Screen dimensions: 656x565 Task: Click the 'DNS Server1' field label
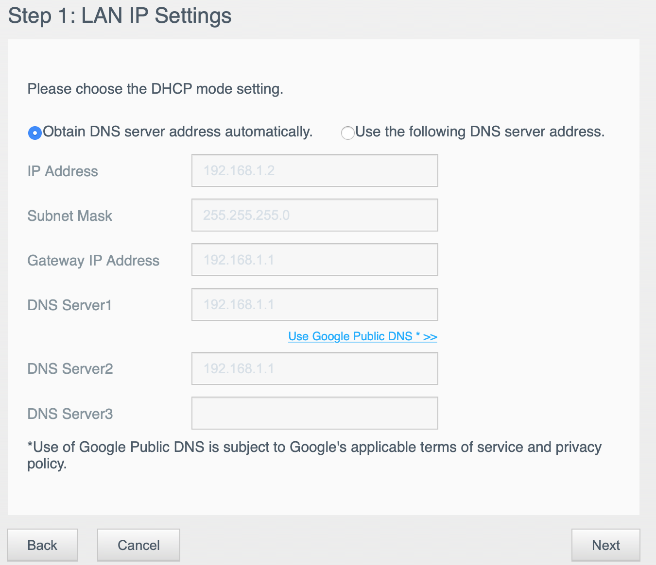[69, 305]
